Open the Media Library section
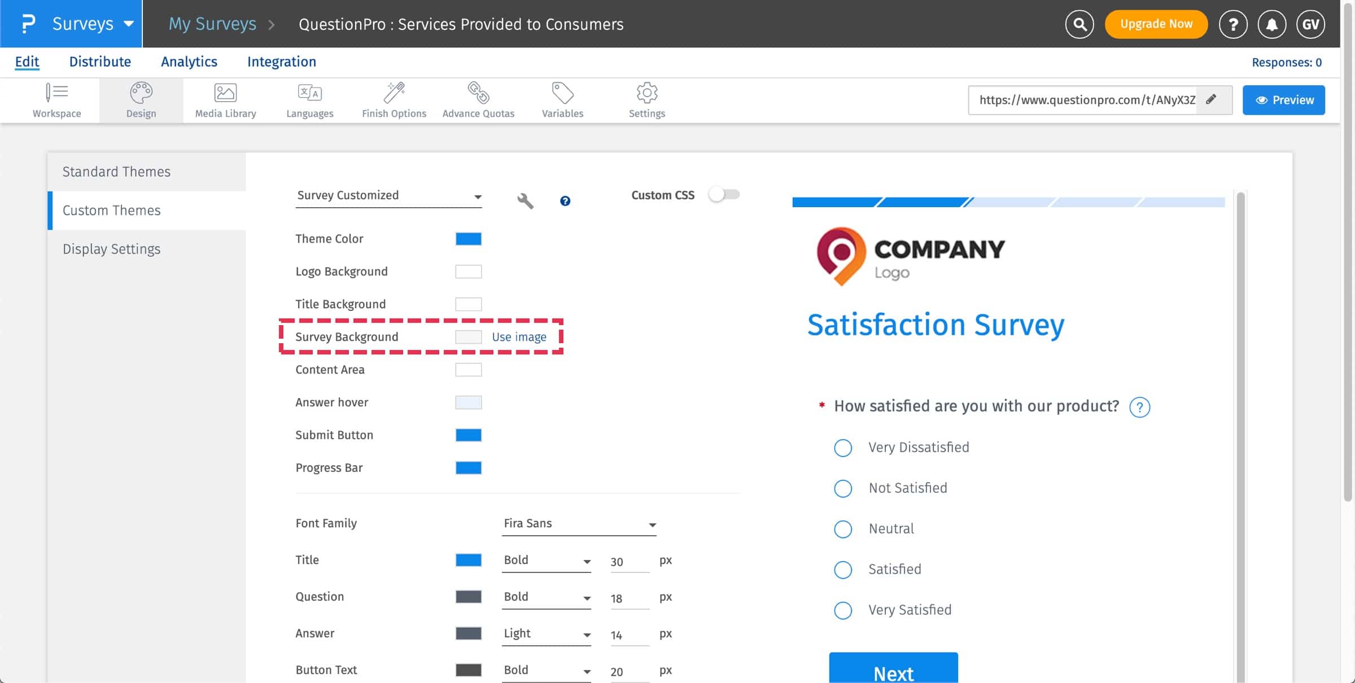Viewport: 1355px width, 683px height. (x=225, y=99)
